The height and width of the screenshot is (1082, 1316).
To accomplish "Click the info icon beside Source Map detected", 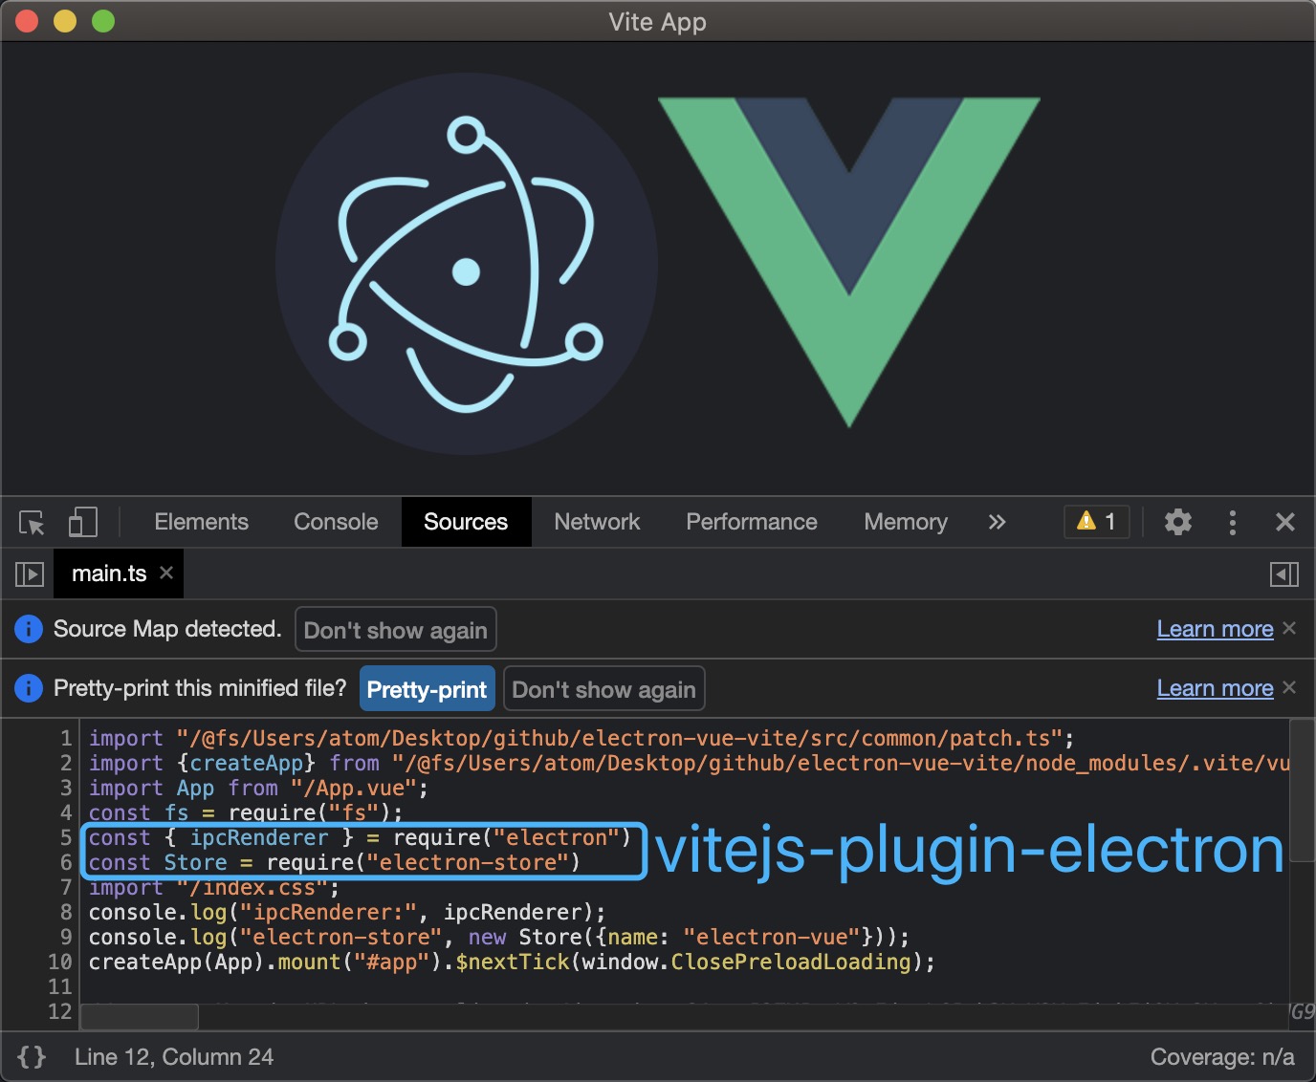I will pos(29,628).
